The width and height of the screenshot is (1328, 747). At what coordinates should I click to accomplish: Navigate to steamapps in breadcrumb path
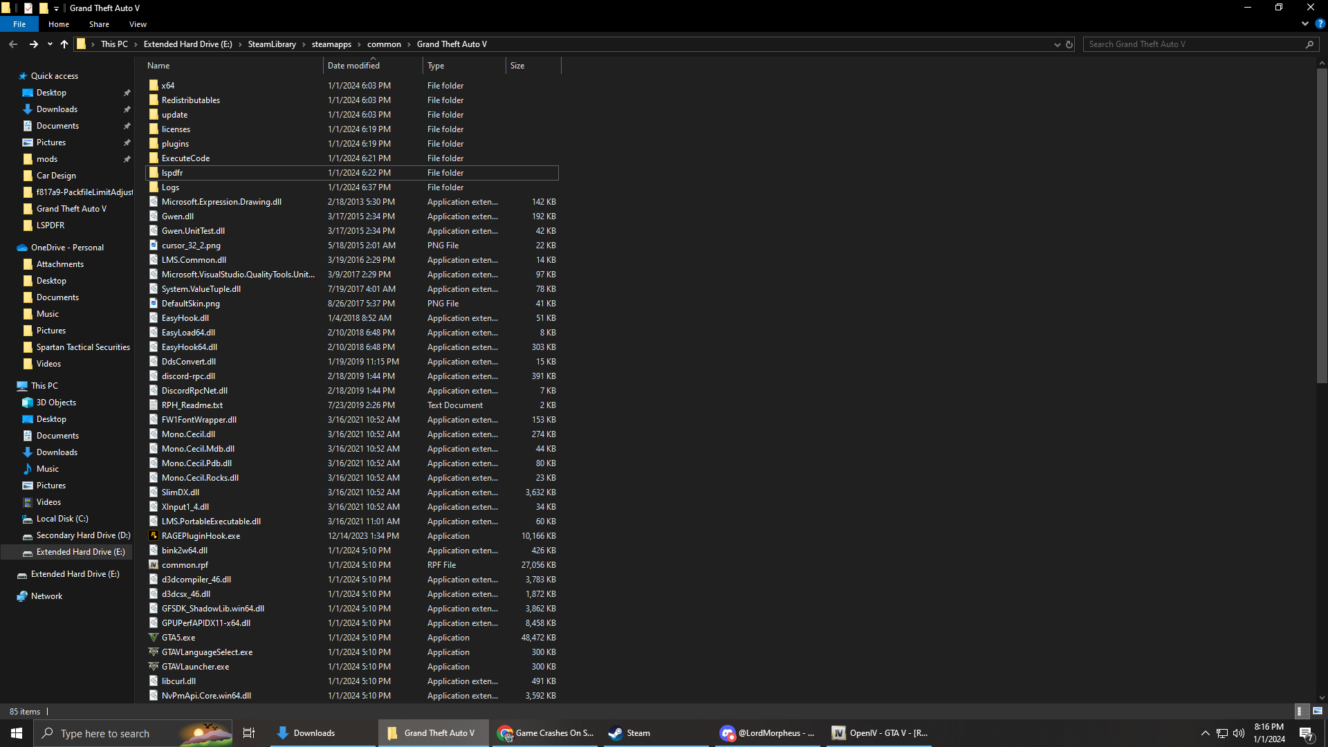point(331,44)
